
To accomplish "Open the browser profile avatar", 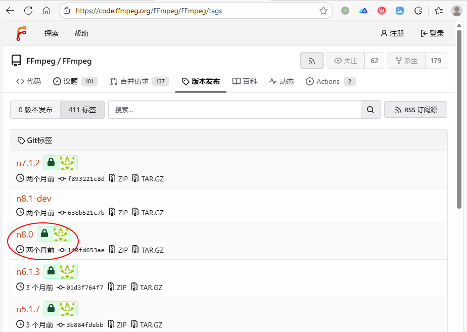I will click(457, 11).
